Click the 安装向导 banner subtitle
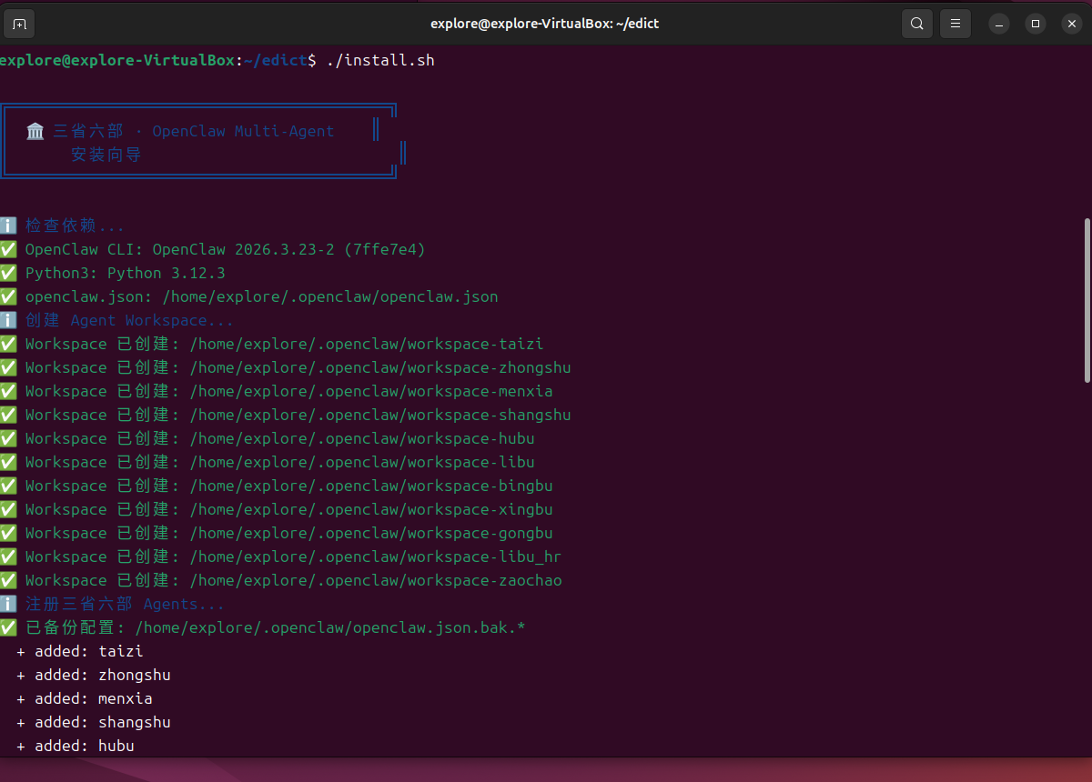This screenshot has height=782, width=1092. click(106, 155)
